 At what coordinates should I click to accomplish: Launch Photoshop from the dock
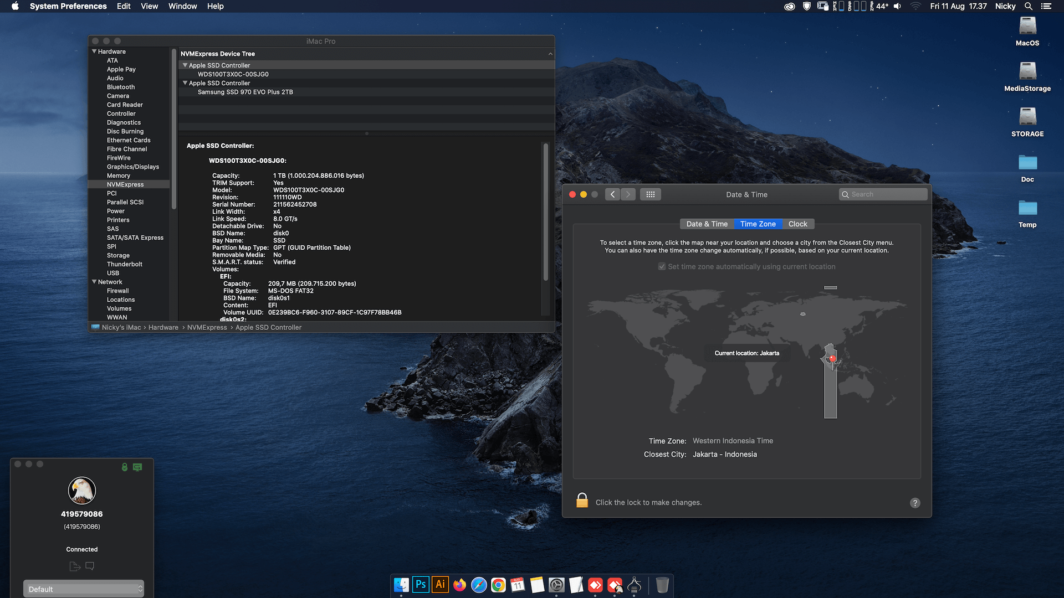421,585
